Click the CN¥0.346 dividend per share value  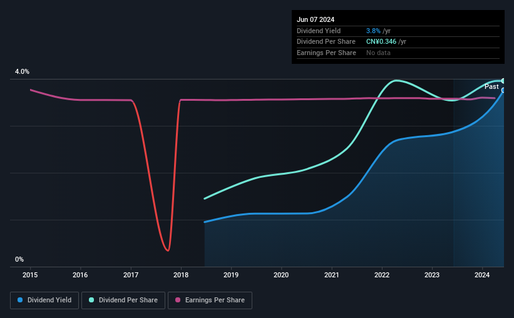pos(381,42)
